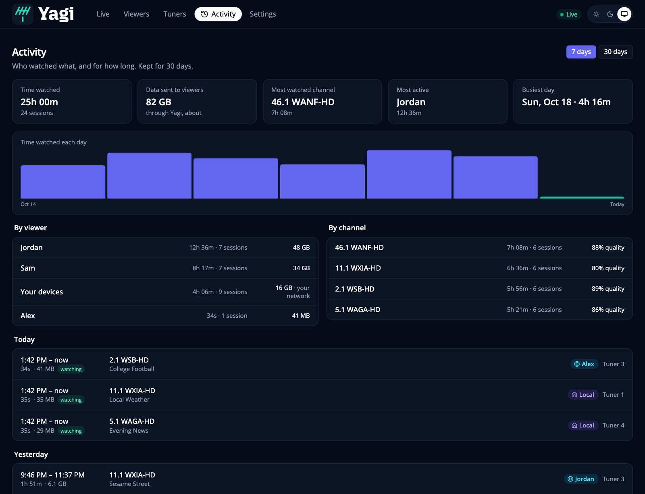This screenshot has height=494, width=645.
Task: Select Jordan's row in By viewer list
Action: coord(165,248)
